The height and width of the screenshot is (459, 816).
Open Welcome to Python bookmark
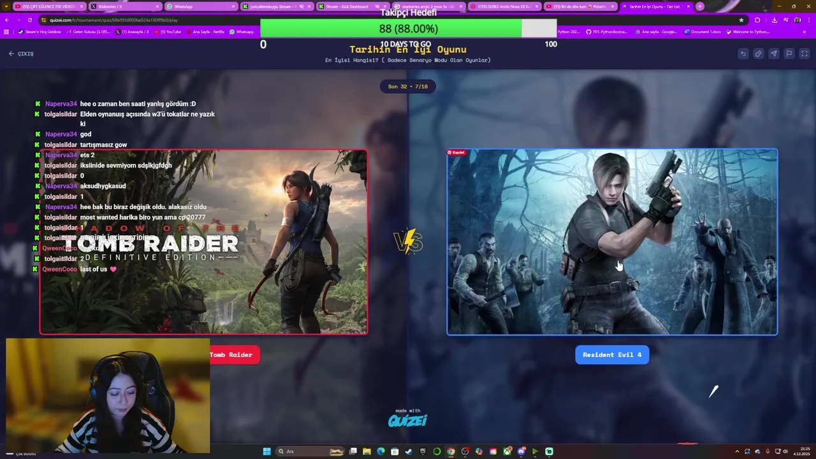[748, 31]
